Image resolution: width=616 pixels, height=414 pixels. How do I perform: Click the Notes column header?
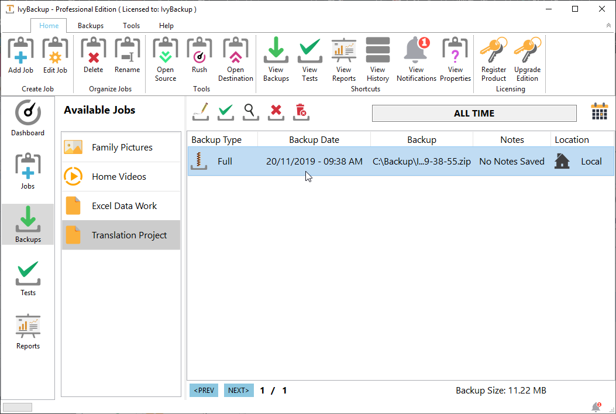click(x=512, y=139)
